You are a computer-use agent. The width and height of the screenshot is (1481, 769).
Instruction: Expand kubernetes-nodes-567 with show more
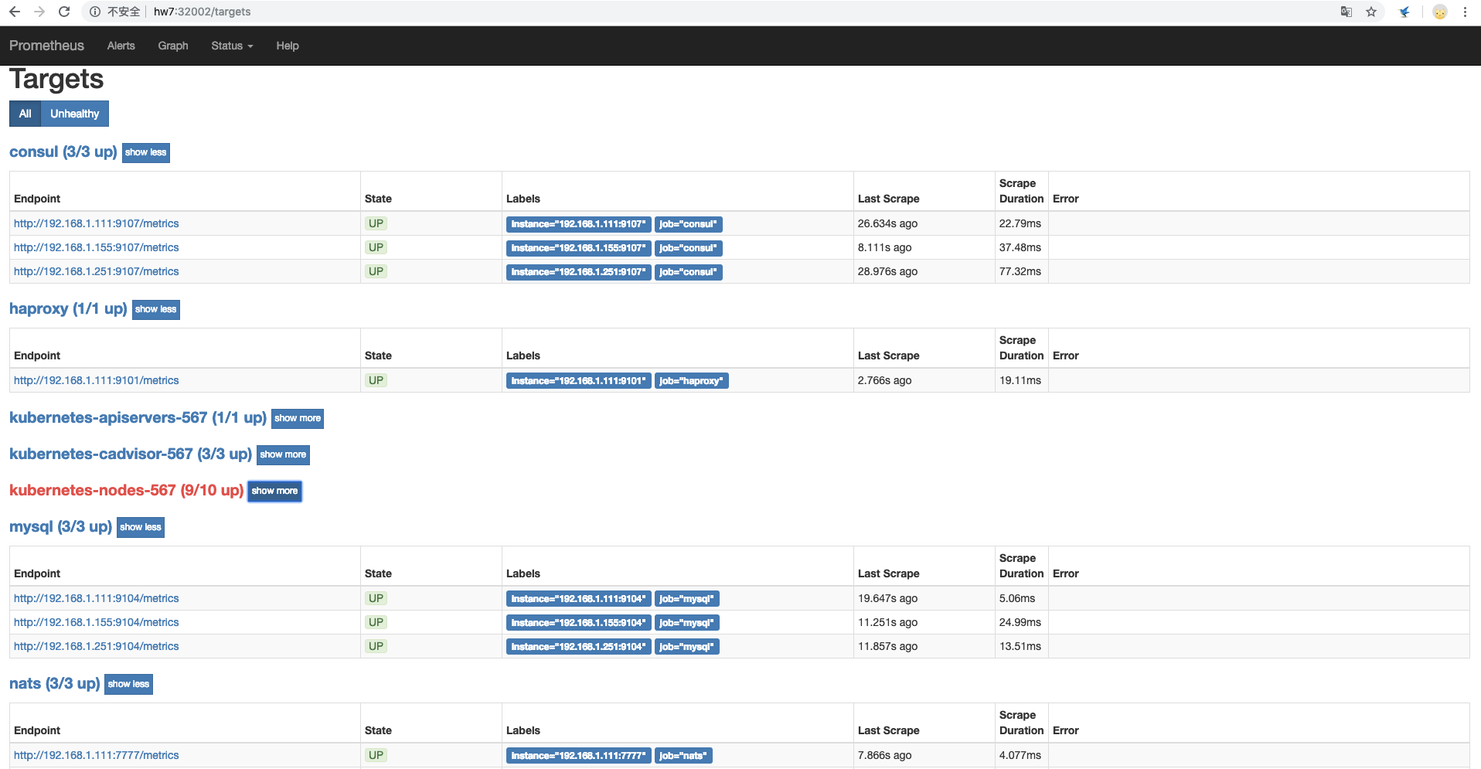click(x=274, y=491)
